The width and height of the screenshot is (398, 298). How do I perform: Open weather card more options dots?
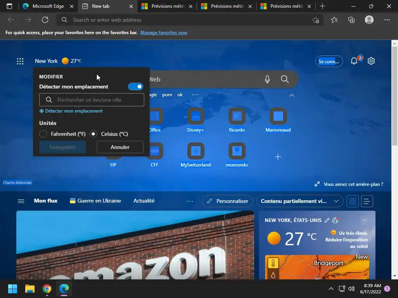click(x=365, y=220)
